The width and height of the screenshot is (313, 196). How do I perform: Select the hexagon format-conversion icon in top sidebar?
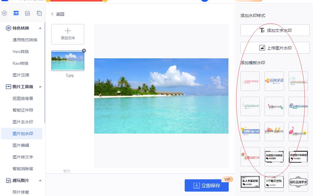(x=4, y=13)
